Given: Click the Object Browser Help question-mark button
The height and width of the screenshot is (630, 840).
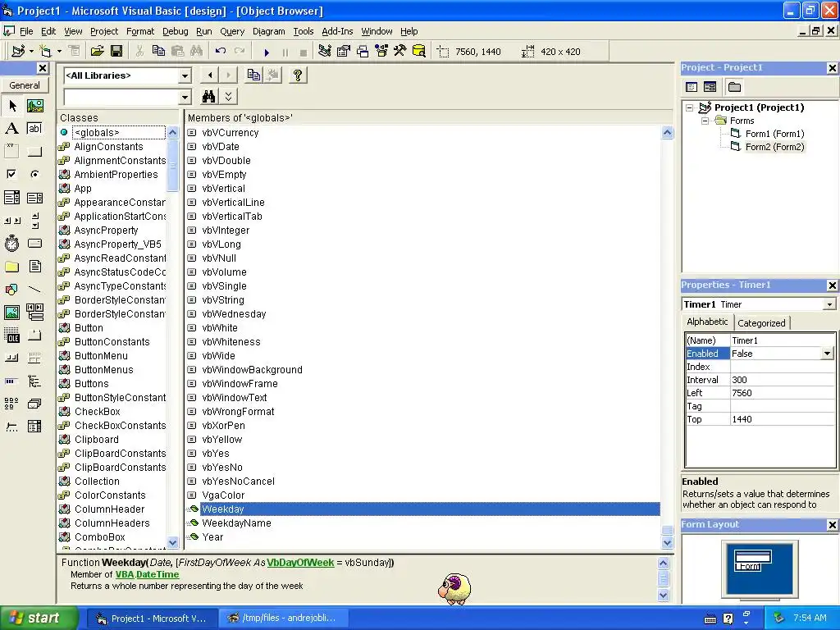Looking at the screenshot, I should point(297,75).
